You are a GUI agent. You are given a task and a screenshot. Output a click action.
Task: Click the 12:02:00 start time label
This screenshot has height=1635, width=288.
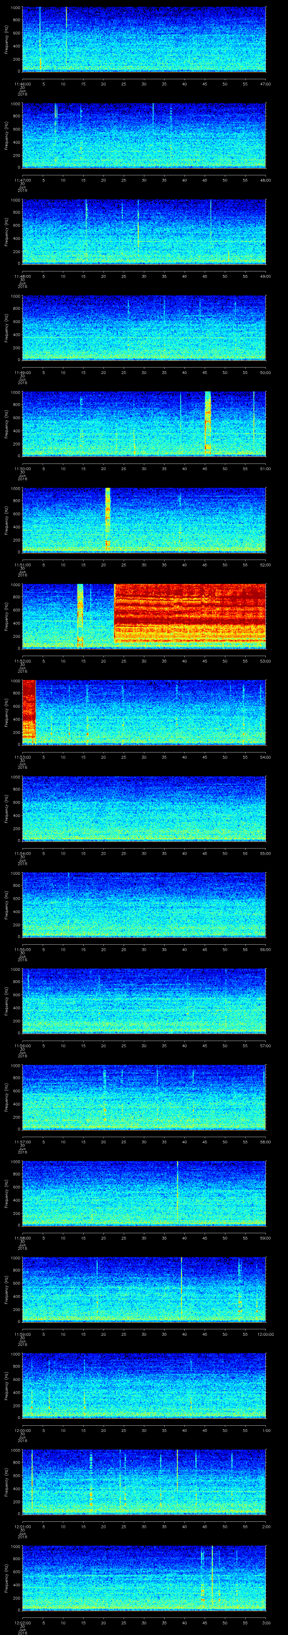point(22,1623)
